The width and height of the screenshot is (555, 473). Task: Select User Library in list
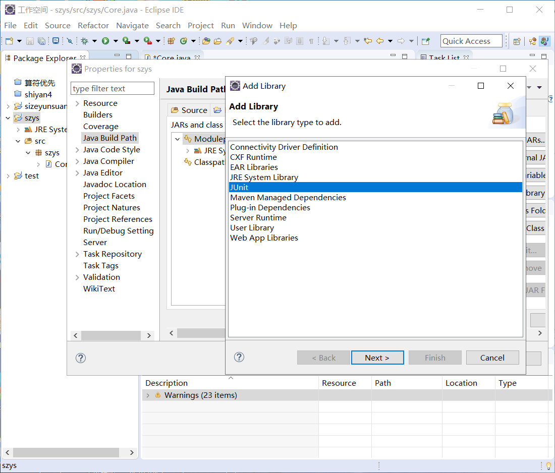point(375,227)
